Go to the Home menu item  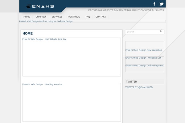27,17
